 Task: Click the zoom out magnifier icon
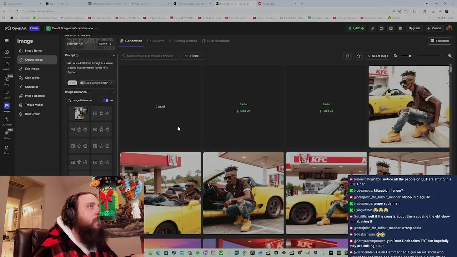[x=396, y=56]
